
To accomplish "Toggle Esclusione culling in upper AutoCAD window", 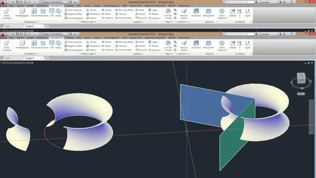I will [196, 13].
